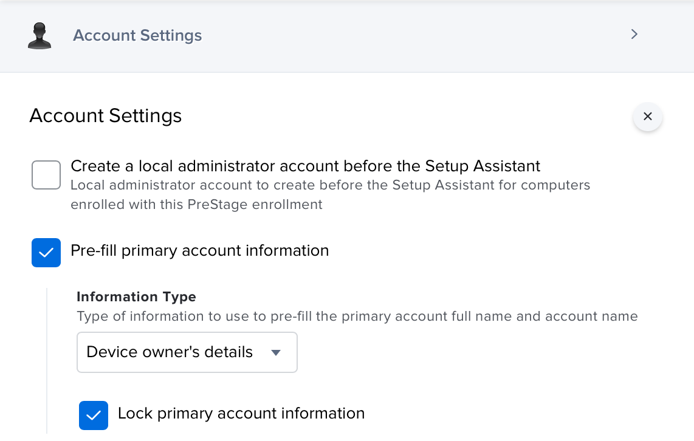Click empty area of Account Settings header bar
This screenshot has height=441, width=694.
point(413,35)
